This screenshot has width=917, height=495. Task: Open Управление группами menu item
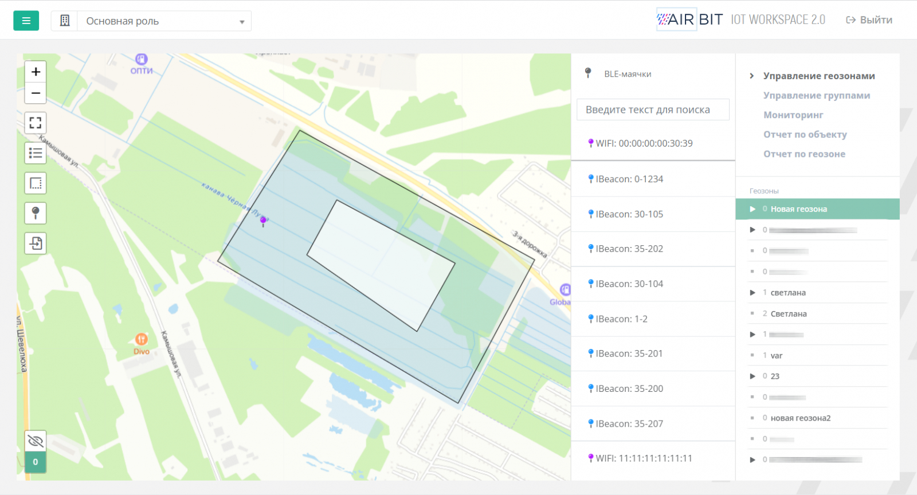point(817,95)
